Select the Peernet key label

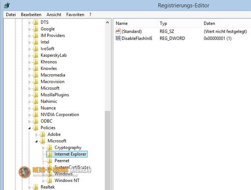coord(62,161)
